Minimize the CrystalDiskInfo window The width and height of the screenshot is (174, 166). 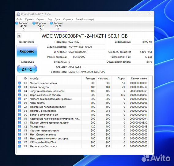(131, 14)
